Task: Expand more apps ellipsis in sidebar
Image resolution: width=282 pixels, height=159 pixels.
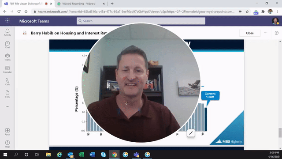Action: [7, 106]
